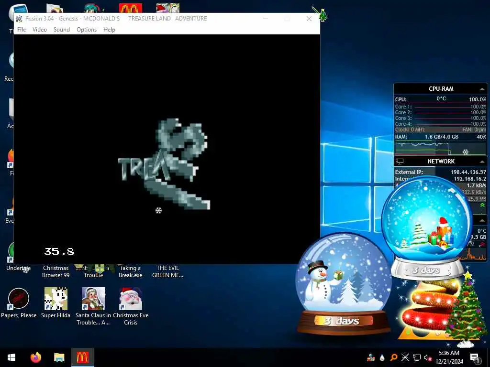The height and width of the screenshot is (367, 490).
Task: Select the Christmas Browser 99 desktop label
Action: point(56,271)
